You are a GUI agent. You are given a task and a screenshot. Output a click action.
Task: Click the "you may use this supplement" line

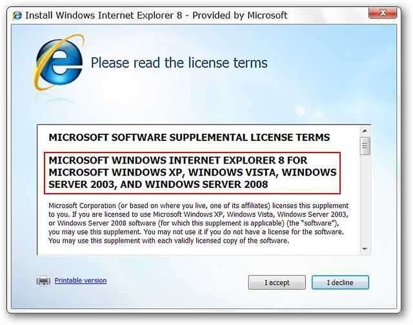[196, 232]
